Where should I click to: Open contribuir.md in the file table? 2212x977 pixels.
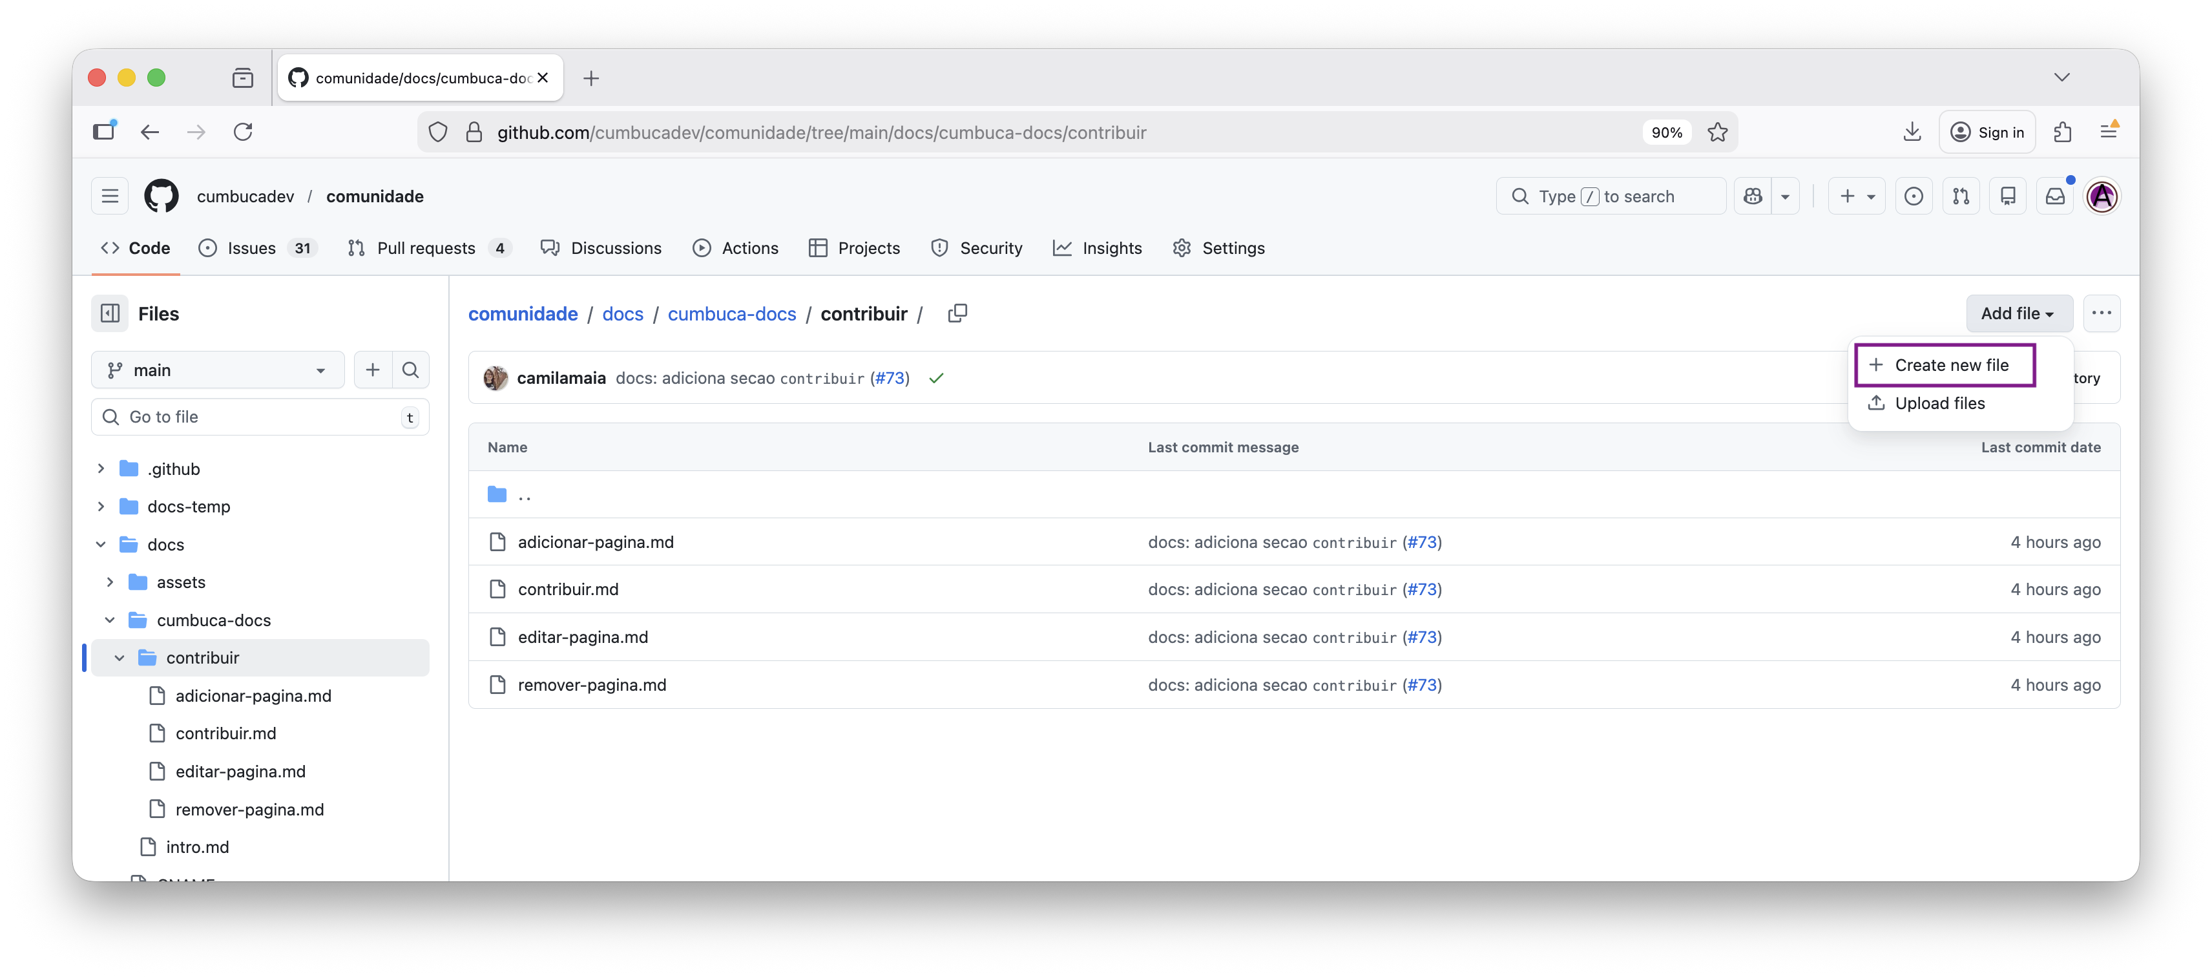click(569, 590)
